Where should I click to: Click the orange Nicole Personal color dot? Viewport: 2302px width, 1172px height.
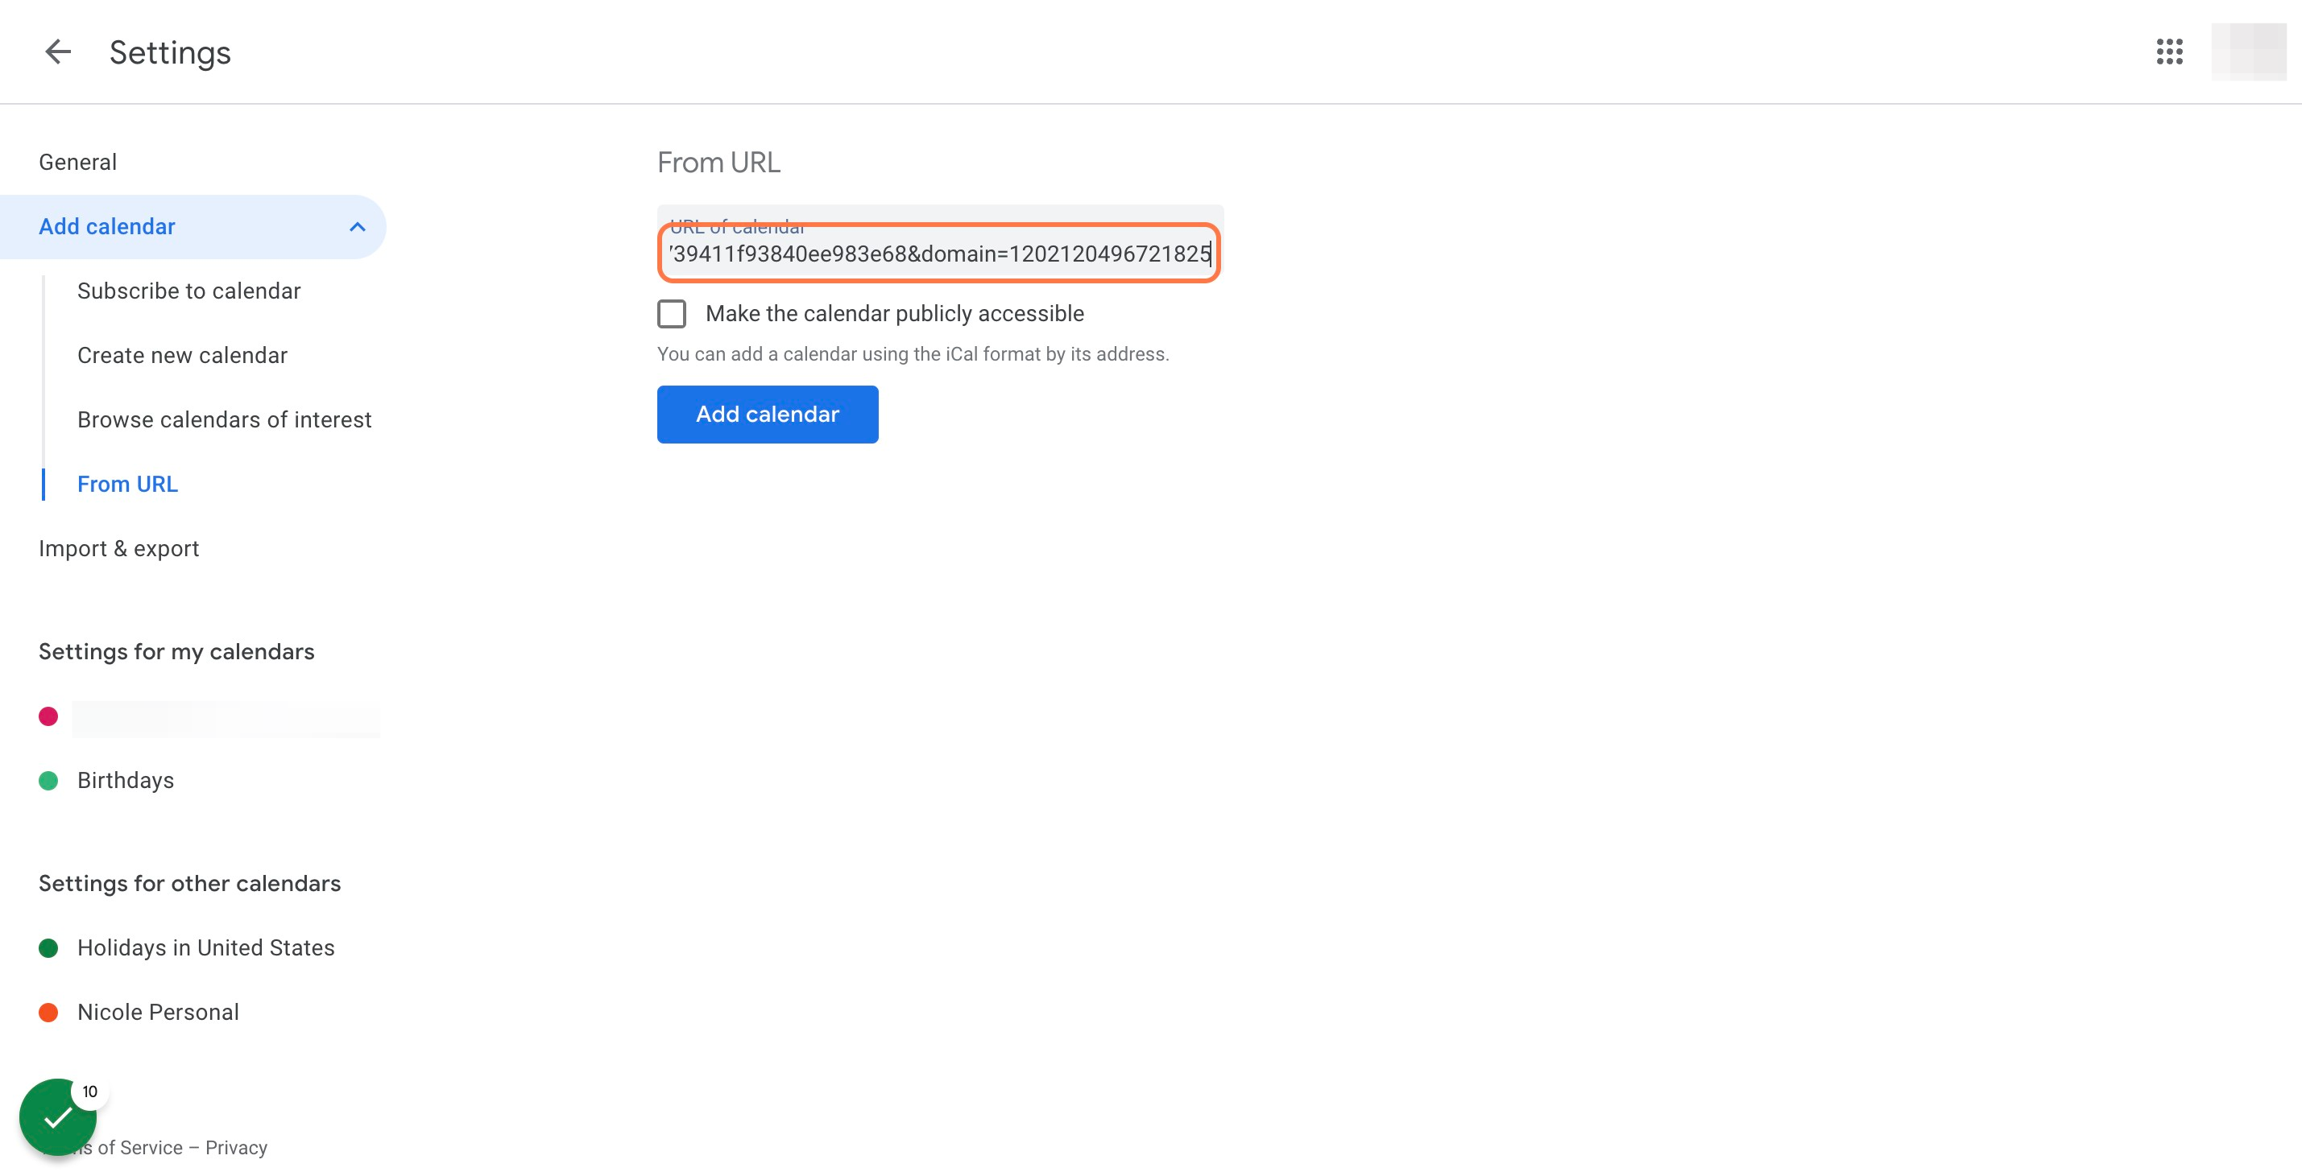click(x=48, y=1012)
